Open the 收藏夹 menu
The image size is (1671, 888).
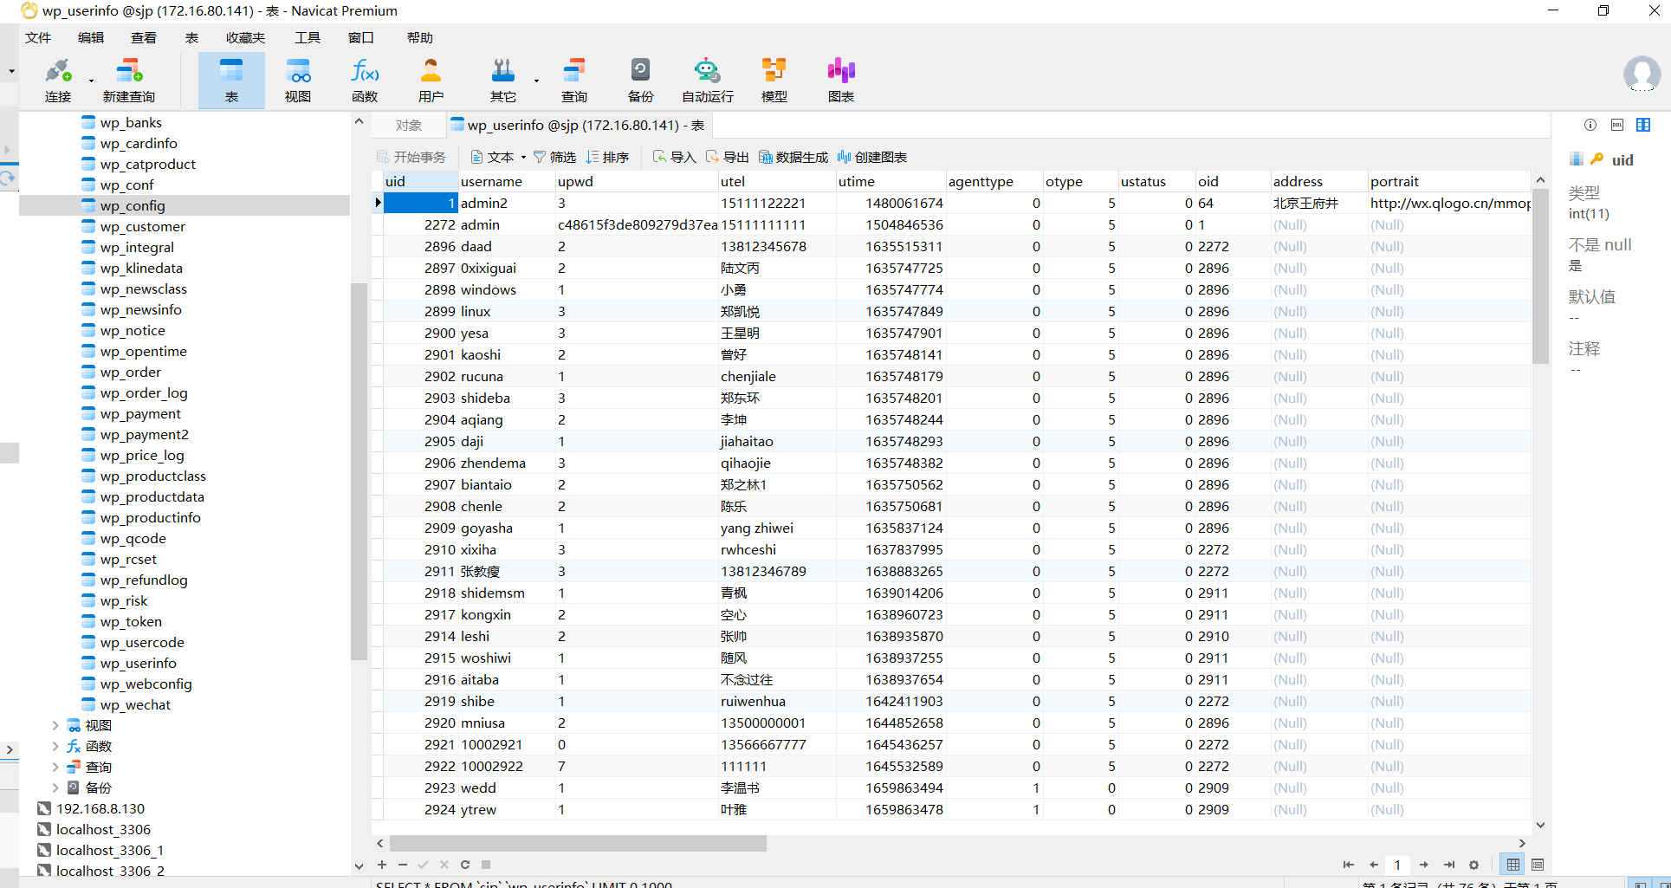[x=245, y=37]
